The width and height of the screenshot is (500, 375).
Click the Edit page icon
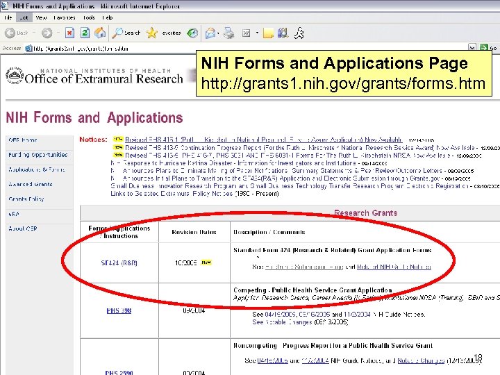point(246,33)
